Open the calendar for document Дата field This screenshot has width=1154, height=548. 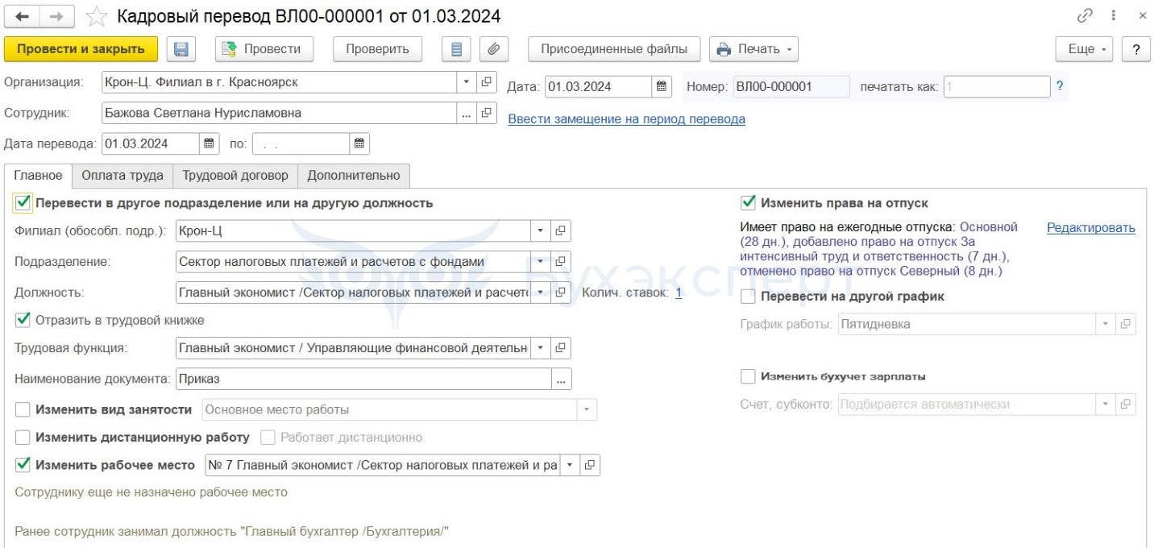click(662, 86)
